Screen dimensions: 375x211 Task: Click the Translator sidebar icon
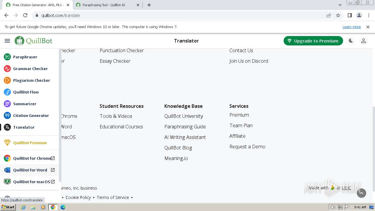pyautogui.click(x=7, y=127)
